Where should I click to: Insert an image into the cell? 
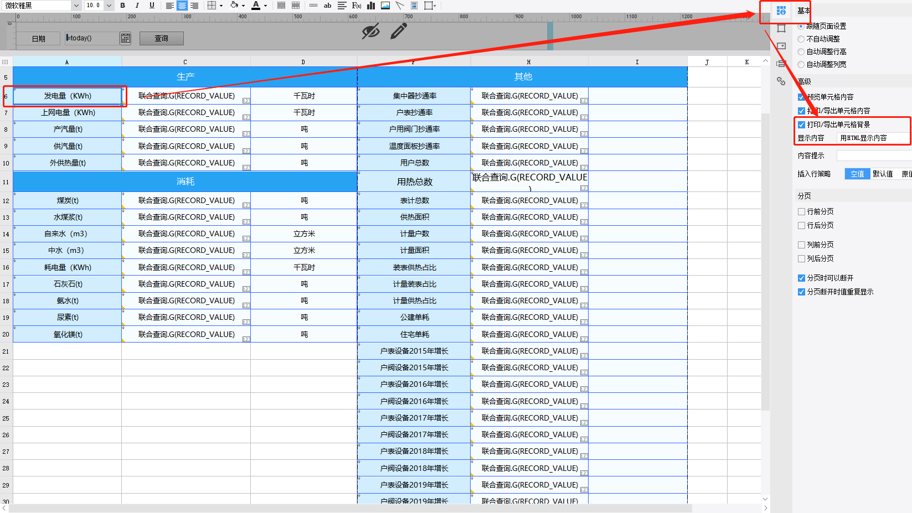pyautogui.click(x=385, y=6)
